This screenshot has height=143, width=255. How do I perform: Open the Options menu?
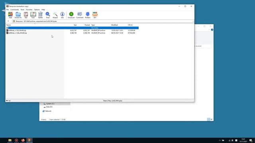click(37, 10)
